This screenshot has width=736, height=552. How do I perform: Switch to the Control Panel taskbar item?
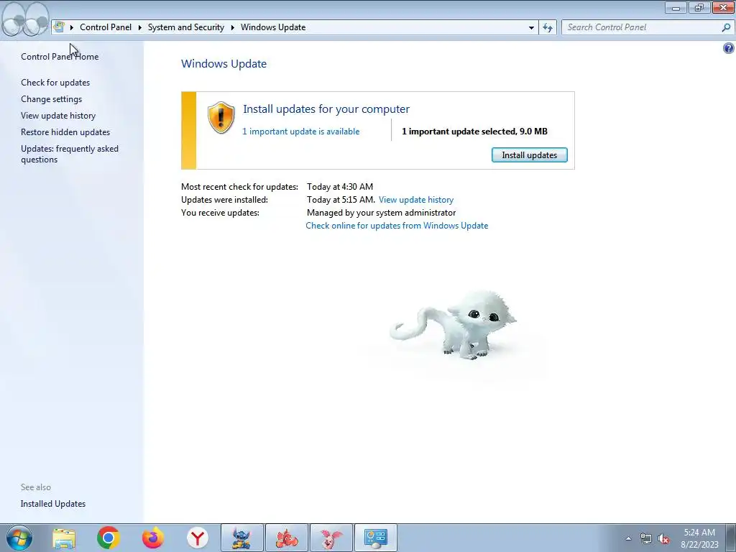point(376,538)
